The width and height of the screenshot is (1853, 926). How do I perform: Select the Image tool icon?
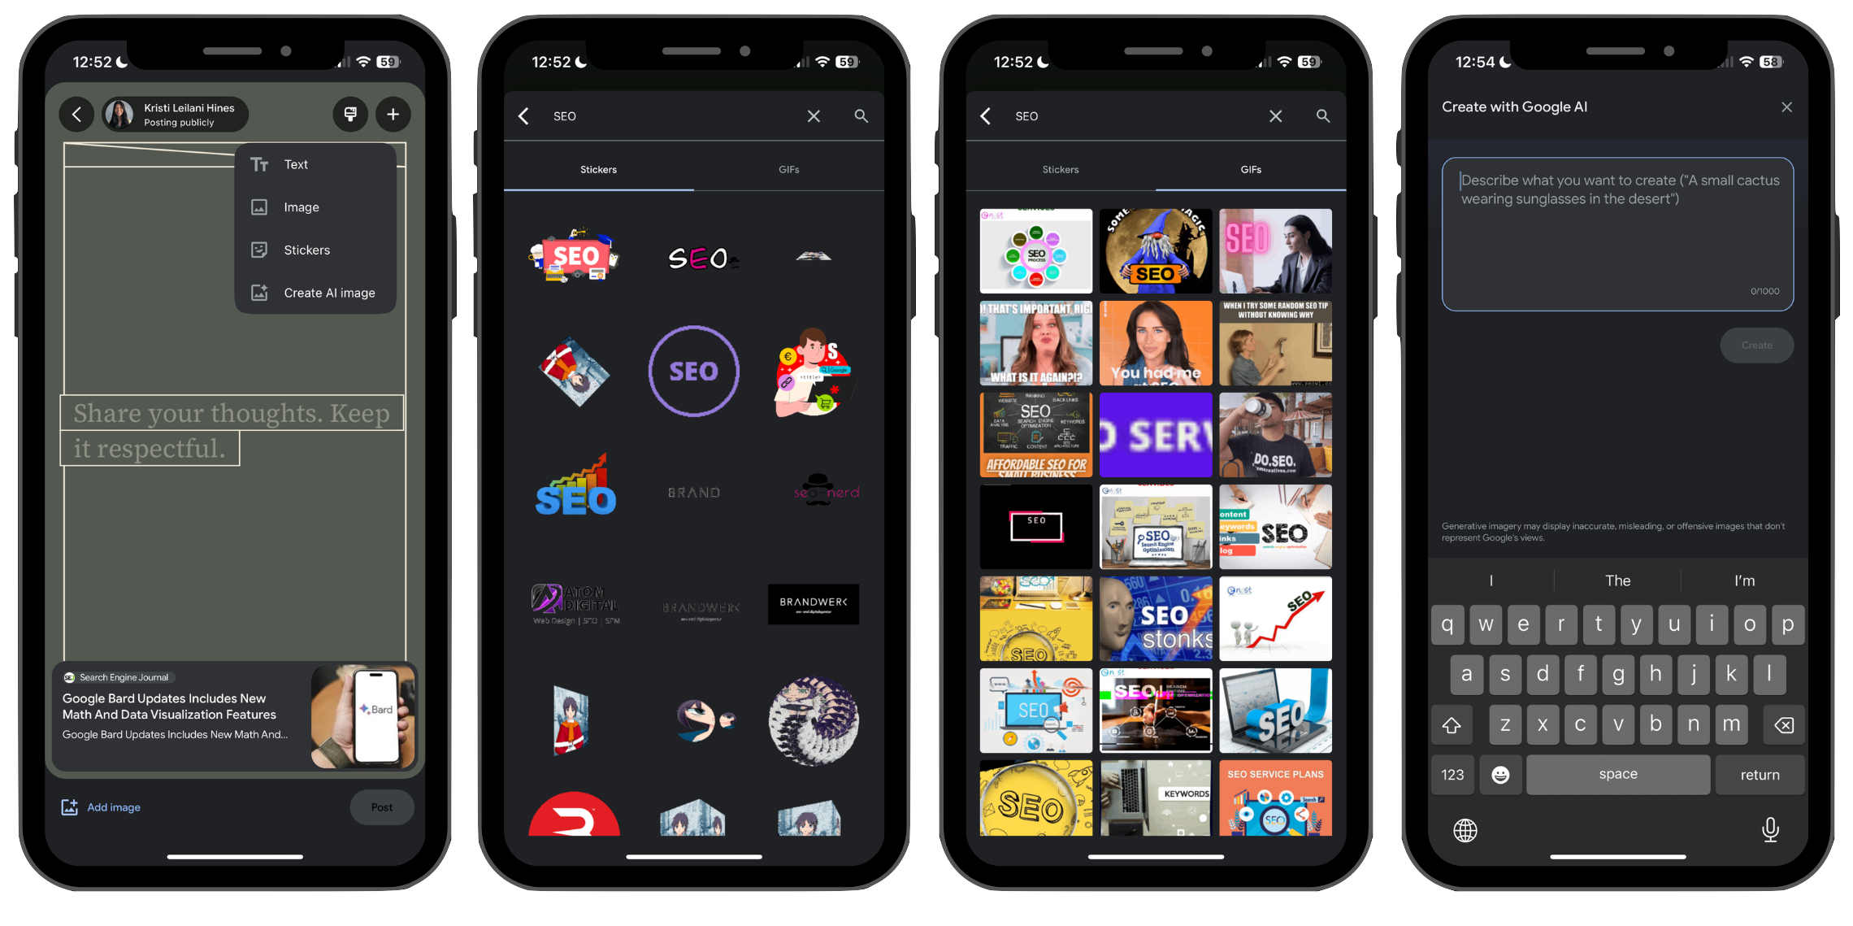[260, 207]
